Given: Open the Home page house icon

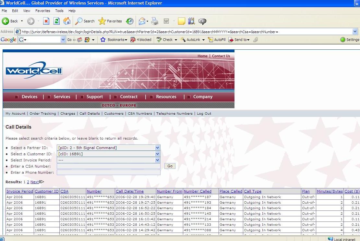Looking at the screenshot, I should 67,21.
